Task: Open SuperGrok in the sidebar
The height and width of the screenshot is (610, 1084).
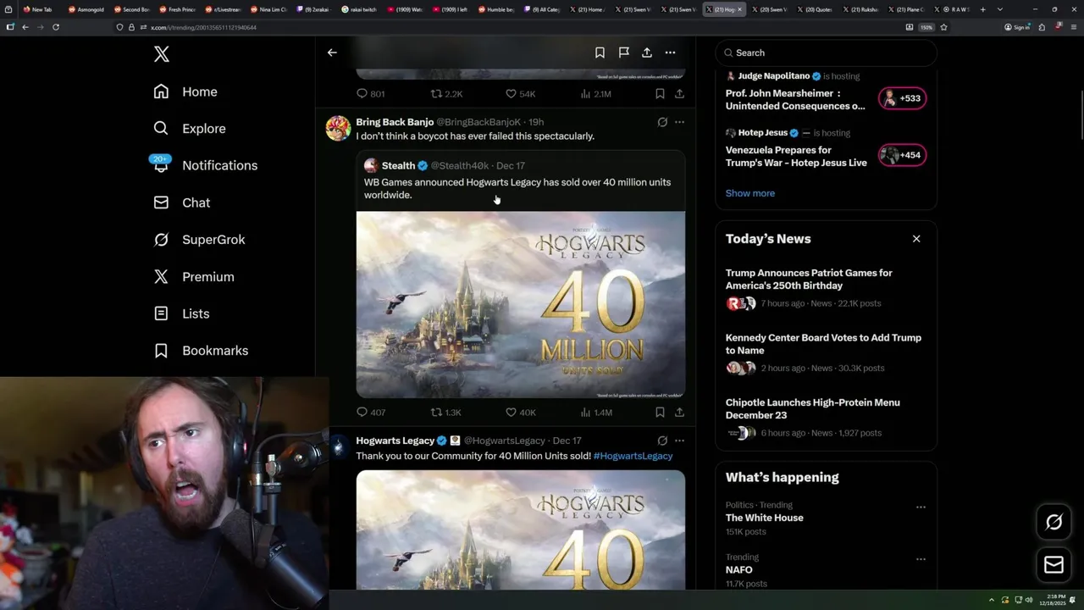Action: point(199,240)
